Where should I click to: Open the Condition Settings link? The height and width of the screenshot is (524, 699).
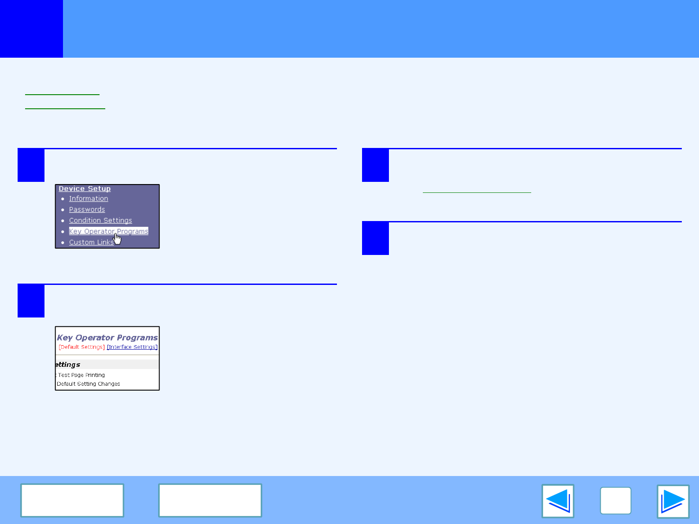pos(100,220)
